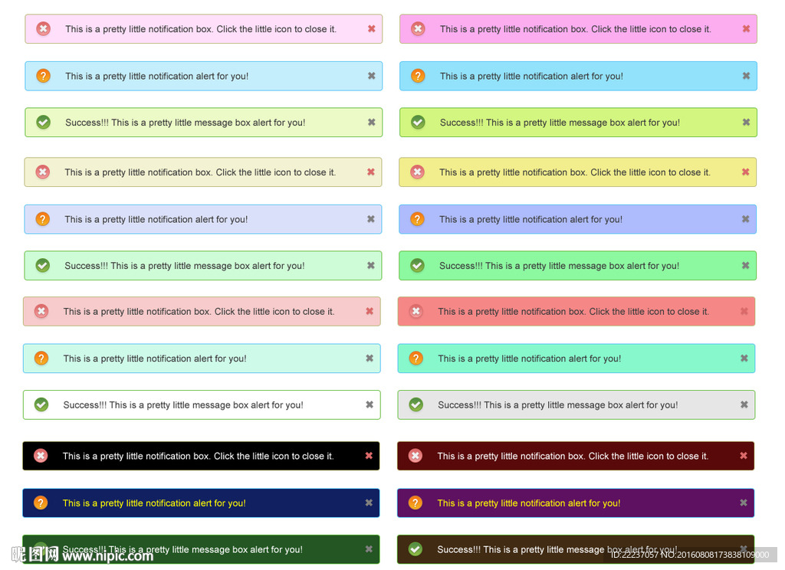Click the question icon in the periwinkle box

(x=417, y=219)
